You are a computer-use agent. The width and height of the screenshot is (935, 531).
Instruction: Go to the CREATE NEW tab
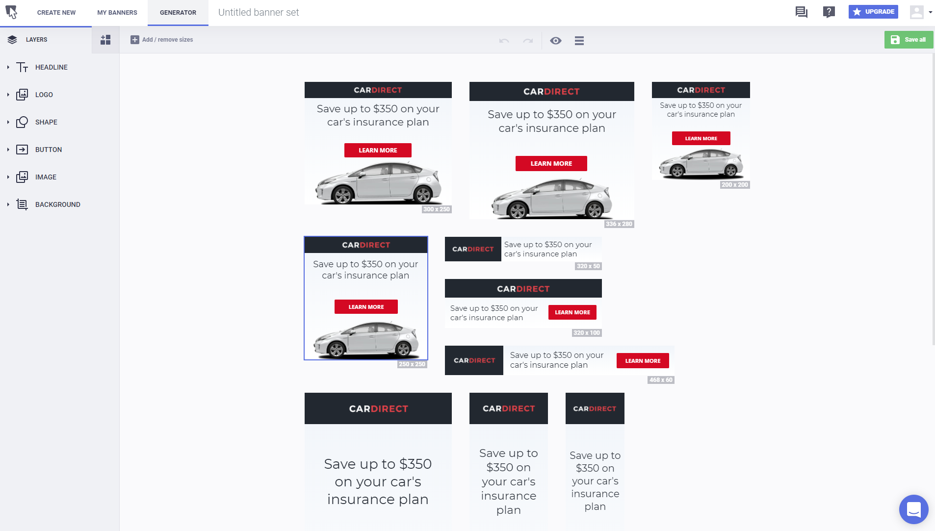[56, 13]
